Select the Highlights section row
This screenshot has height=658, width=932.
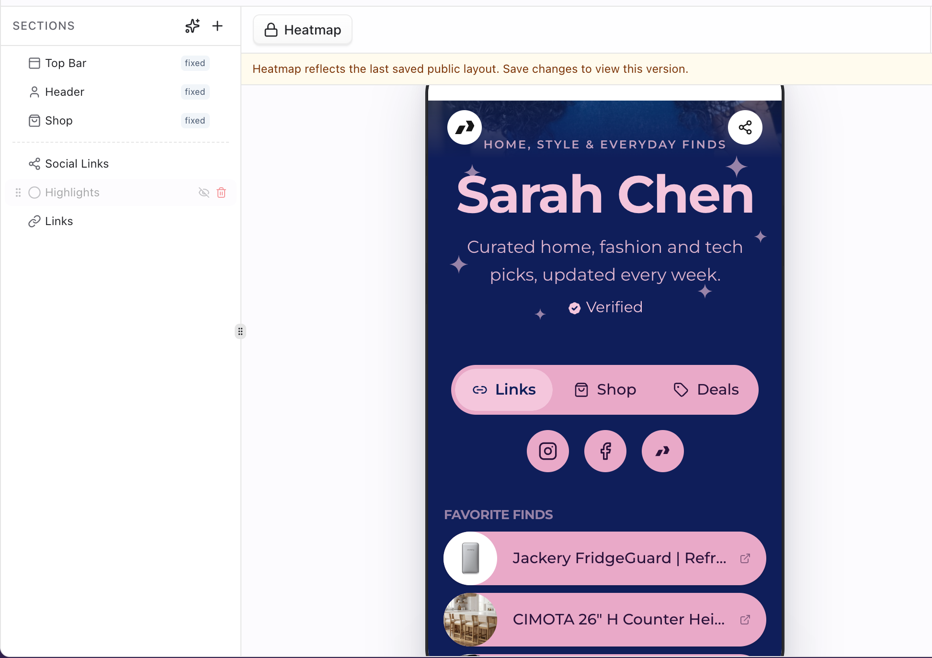click(x=120, y=193)
